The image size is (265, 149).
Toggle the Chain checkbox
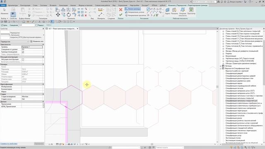2,25
